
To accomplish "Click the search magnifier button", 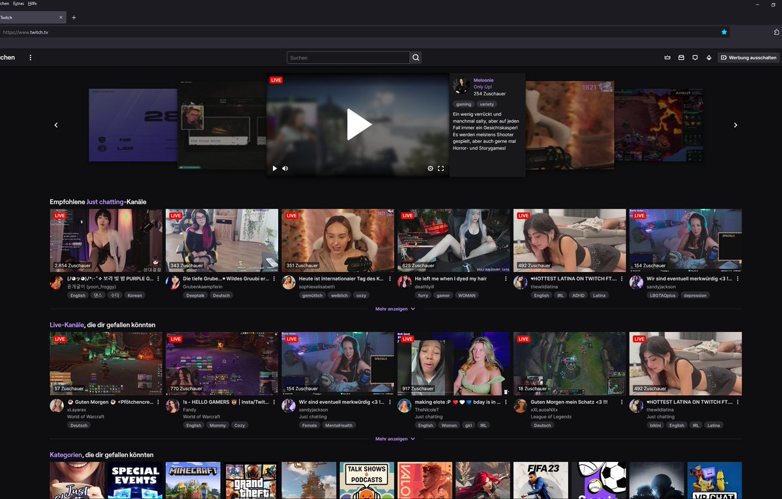I will pyautogui.click(x=416, y=57).
